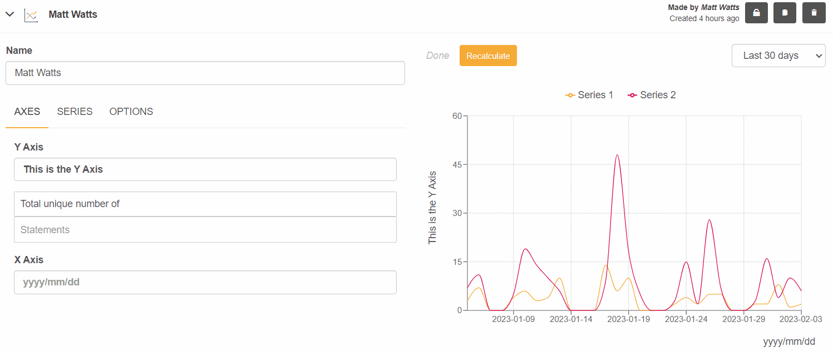
Task: Collapse the panel with the top-left chevron
Action: tap(9, 14)
